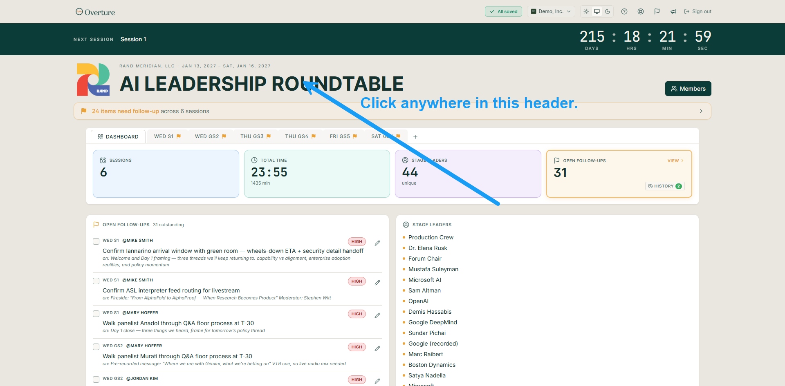Click the Total Time 23:55 card
Image resolution: width=785 pixels, height=386 pixels.
317,174
